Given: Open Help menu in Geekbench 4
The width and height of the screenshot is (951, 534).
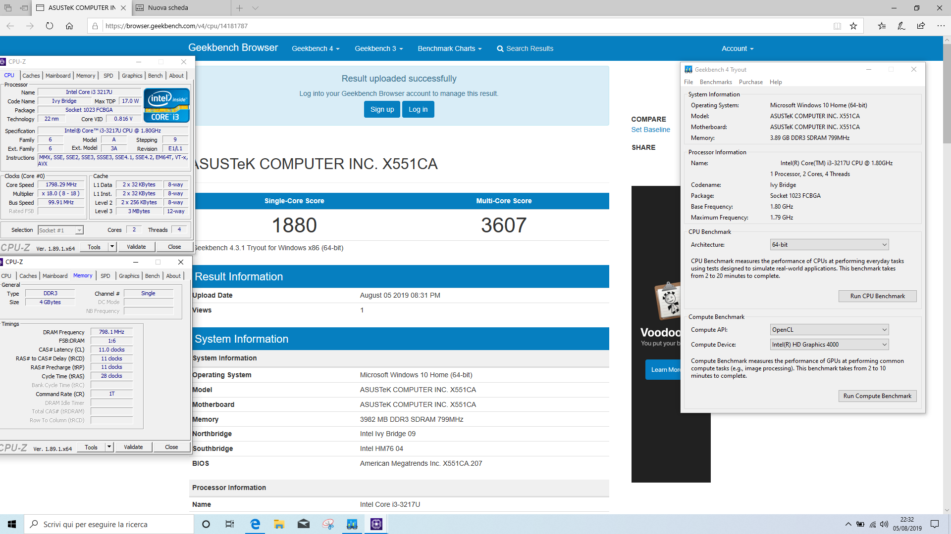Looking at the screenshot, I should (776, 82).
